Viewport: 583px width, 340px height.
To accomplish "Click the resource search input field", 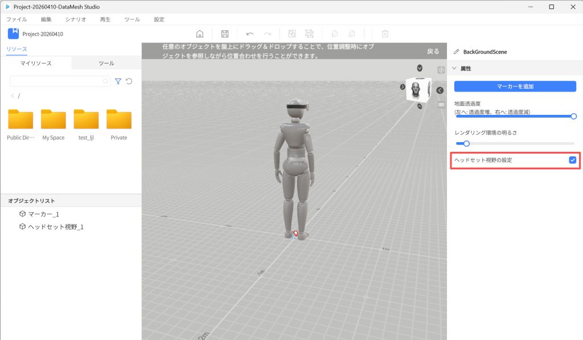I will (57, 81).
